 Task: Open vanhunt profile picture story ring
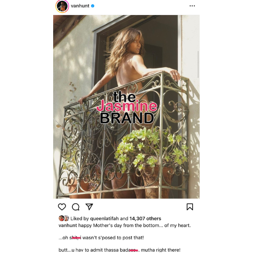click(62, 6)
